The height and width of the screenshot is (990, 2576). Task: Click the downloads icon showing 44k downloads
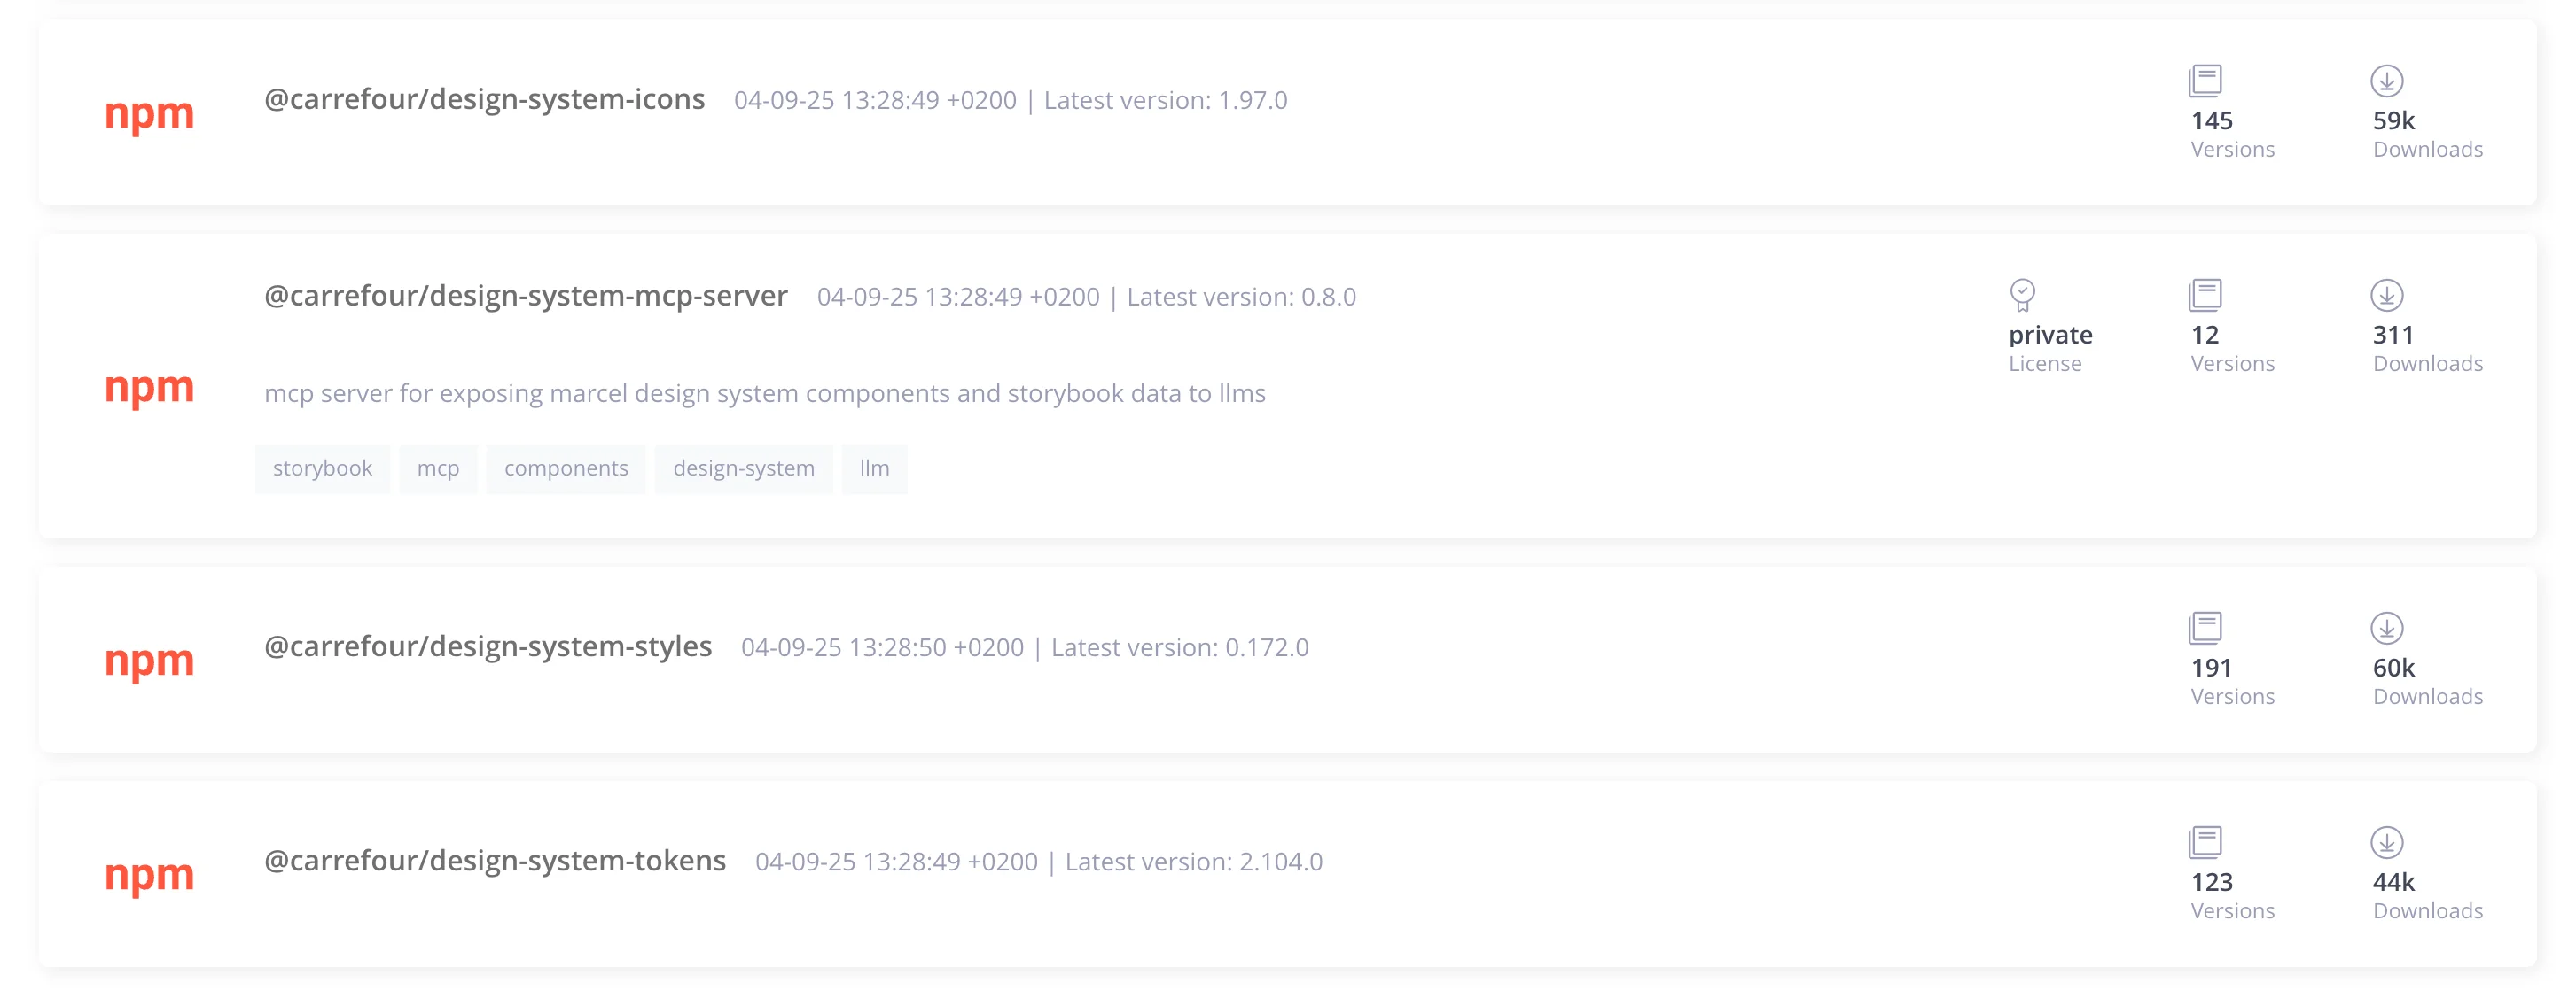tap(2386, 842)
